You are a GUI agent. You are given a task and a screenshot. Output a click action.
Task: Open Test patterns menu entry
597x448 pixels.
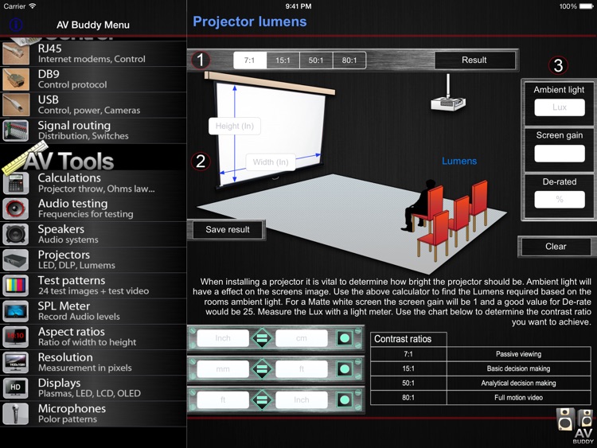click(x=93, y=286)
